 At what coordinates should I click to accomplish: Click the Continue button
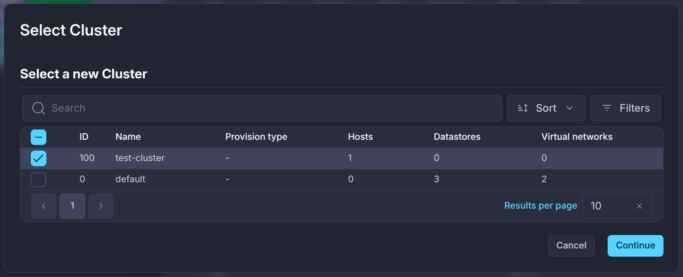(x=635, y=246)
